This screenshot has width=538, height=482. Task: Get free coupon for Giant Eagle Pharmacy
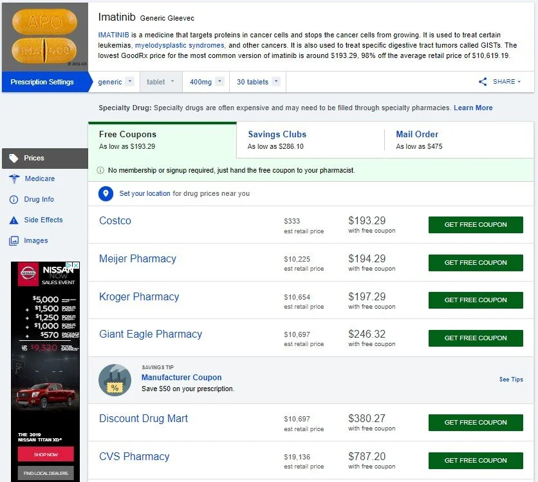476,338
